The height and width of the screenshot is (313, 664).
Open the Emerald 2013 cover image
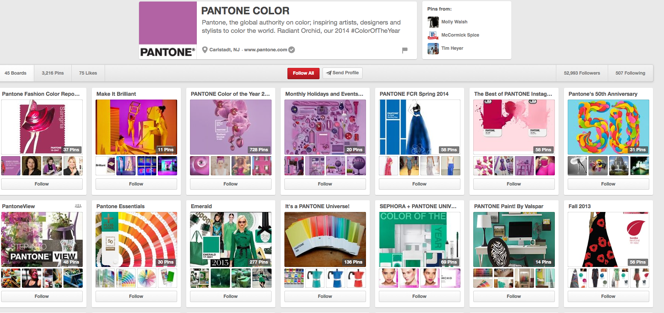[x=231, y=239]
